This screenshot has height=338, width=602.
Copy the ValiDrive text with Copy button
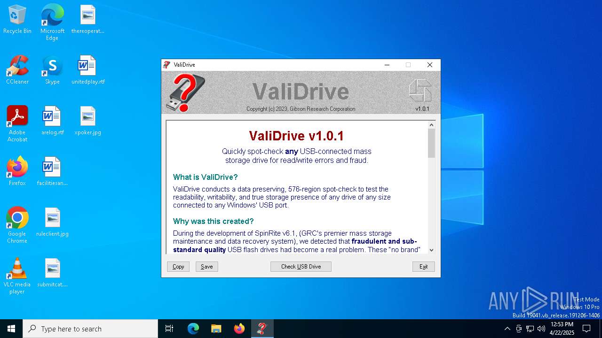pyautogui.click(x=178, y=267)
